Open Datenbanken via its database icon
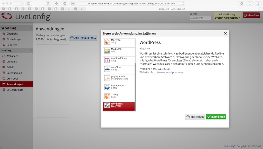Image resolution: width=263 pixels, height=149 pixels. tap(4, 73)
